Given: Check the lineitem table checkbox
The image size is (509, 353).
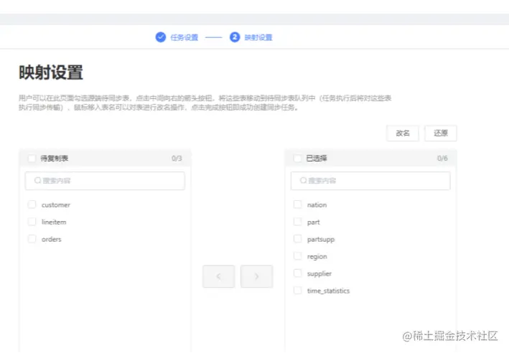Looking at the screenshot, I should coord(32,222).
